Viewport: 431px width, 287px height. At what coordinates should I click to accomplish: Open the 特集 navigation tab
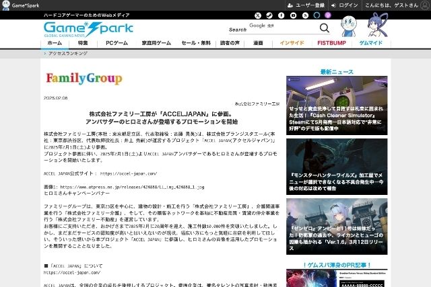(83, 43)
